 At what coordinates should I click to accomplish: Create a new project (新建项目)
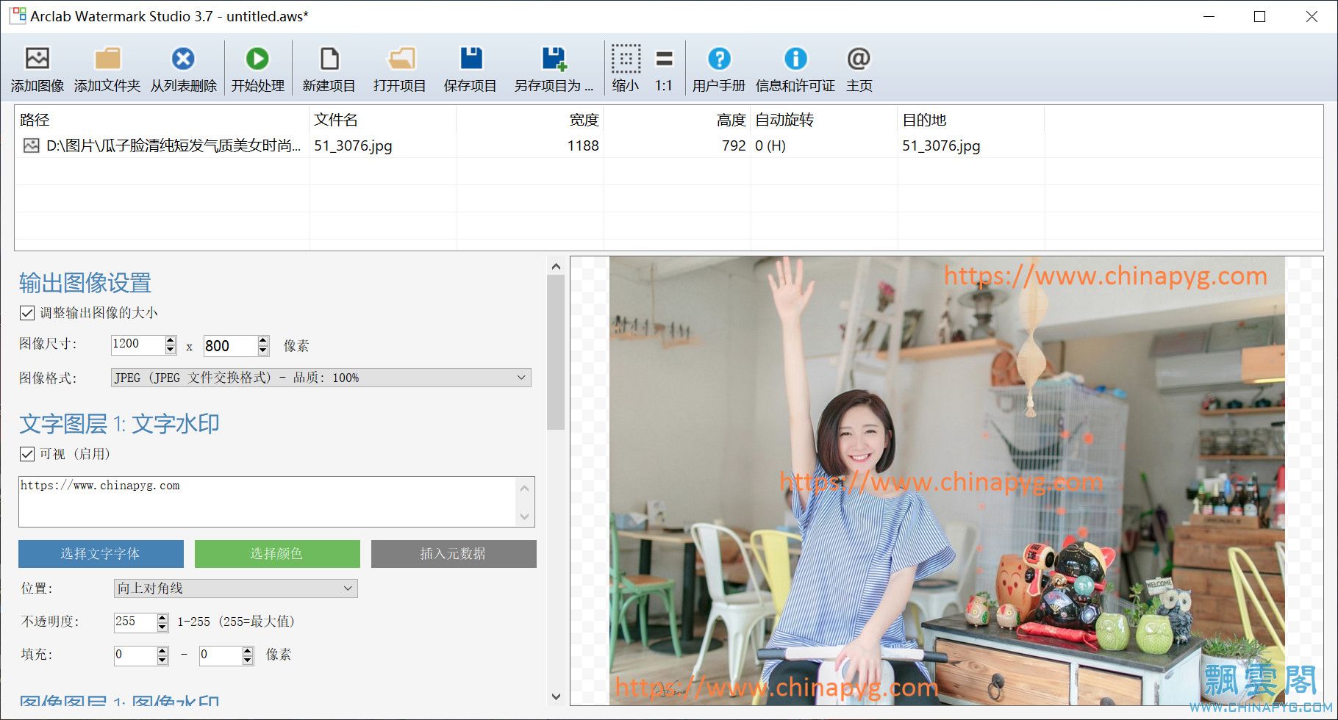[329, 59]
